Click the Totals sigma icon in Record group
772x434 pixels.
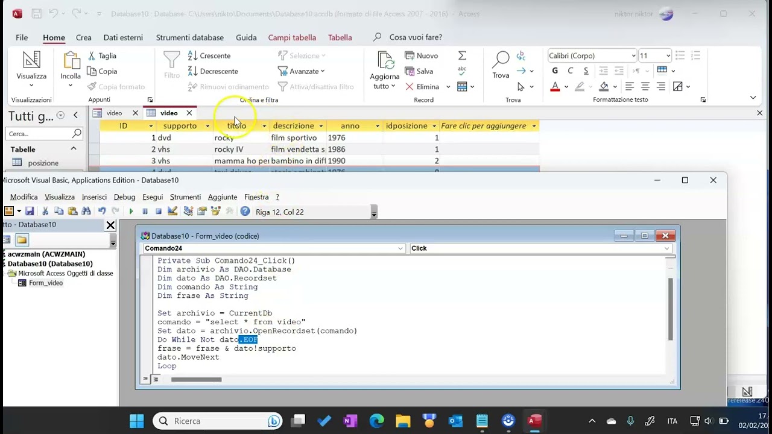(x=462, y=55)
